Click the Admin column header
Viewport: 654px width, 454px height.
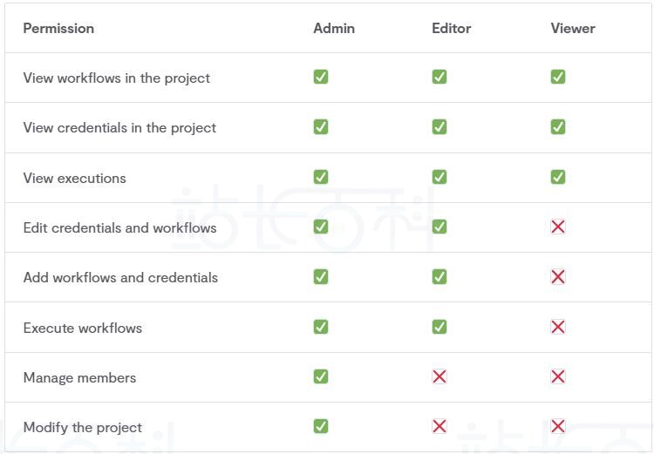[334, 28]
